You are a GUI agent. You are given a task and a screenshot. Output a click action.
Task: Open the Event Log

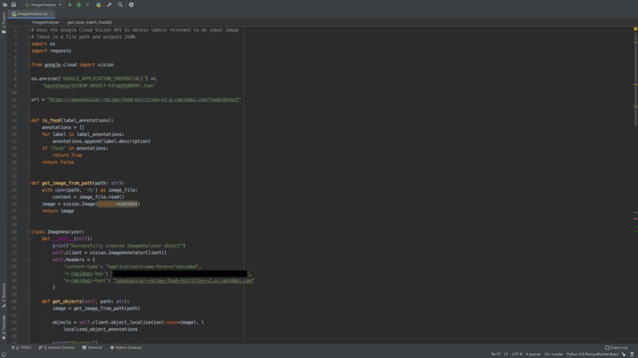point(616,348)
